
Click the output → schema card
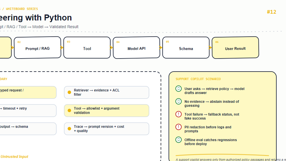[28, 129]
